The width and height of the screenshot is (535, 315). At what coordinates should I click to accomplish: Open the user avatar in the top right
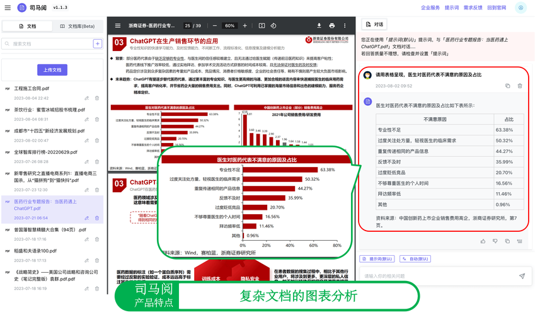click(x=521, y=8)
